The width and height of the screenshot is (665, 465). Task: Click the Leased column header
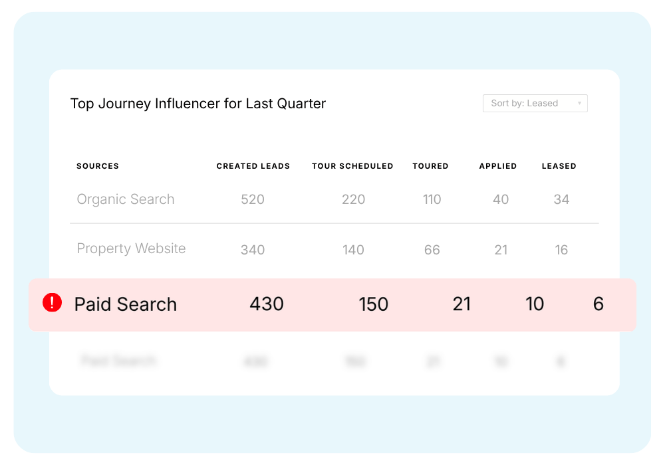559,166
